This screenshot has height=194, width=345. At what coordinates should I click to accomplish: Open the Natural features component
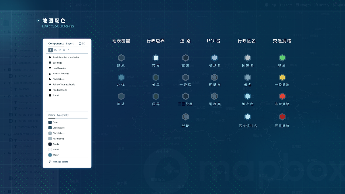pyautogui.click(x=50, y=73)
